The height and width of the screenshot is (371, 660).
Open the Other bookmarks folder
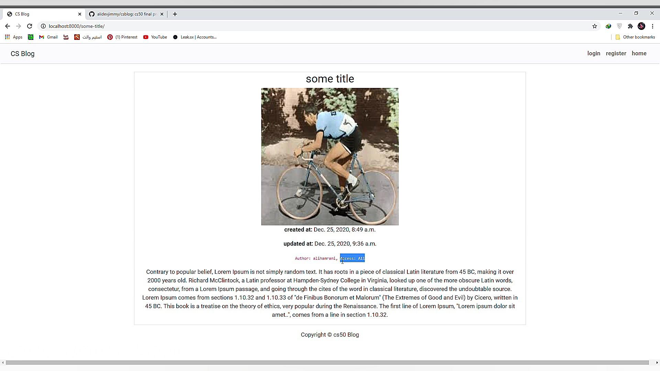(635, 37)
